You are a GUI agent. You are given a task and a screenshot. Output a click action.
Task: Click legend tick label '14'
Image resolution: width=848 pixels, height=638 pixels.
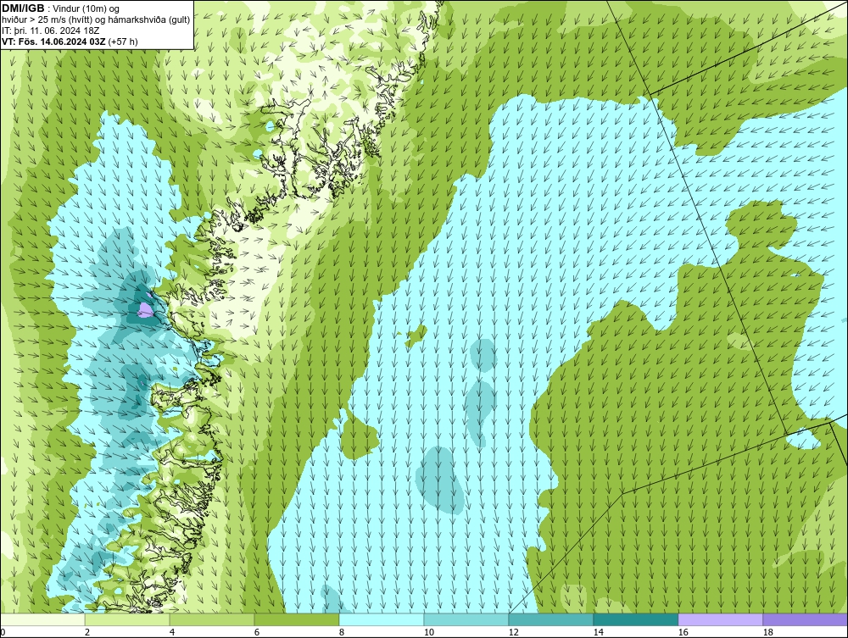tap(598, 632)
